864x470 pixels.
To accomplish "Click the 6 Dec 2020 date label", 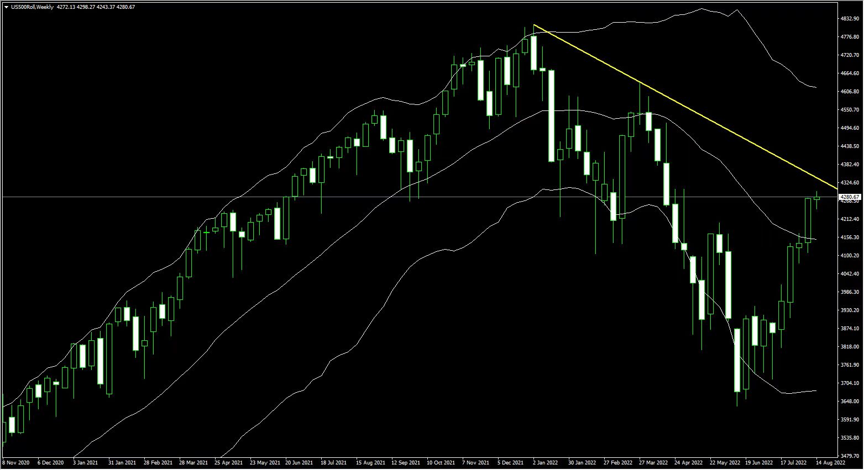I will [x=51, y=463].
